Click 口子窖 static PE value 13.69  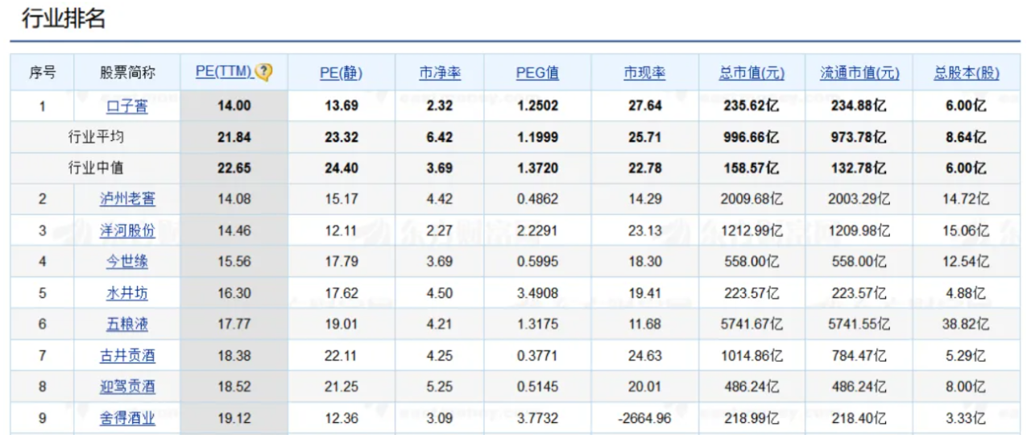coord(341,106)
